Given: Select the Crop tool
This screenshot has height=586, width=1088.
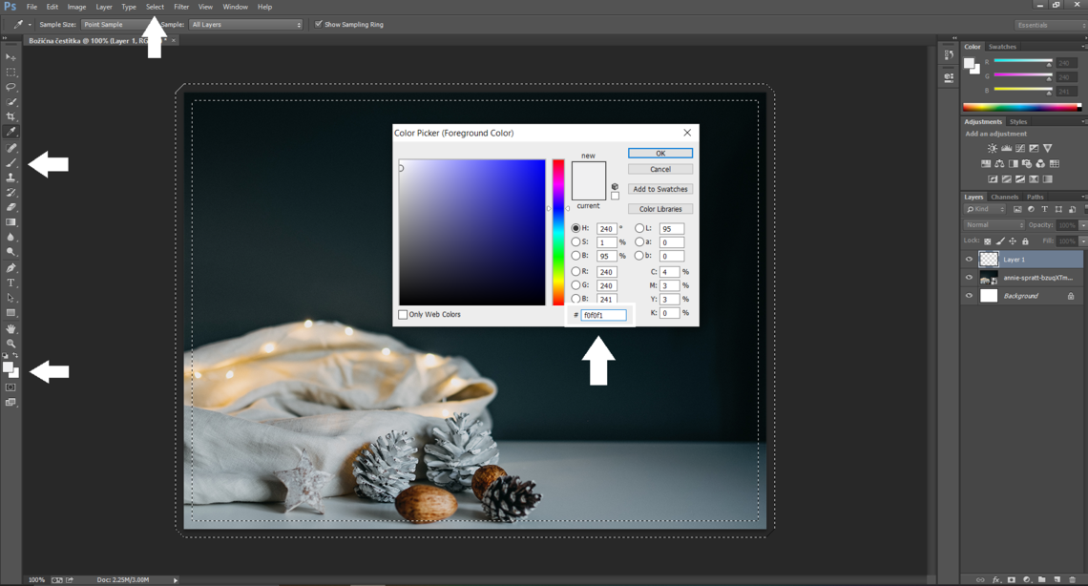Looking at the screenshot, I should 10,116.
